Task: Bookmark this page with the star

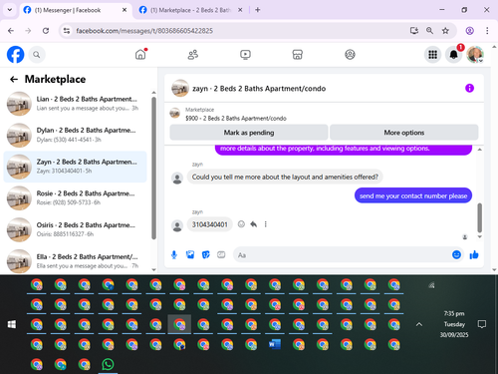Action: [x=445, y=31]
